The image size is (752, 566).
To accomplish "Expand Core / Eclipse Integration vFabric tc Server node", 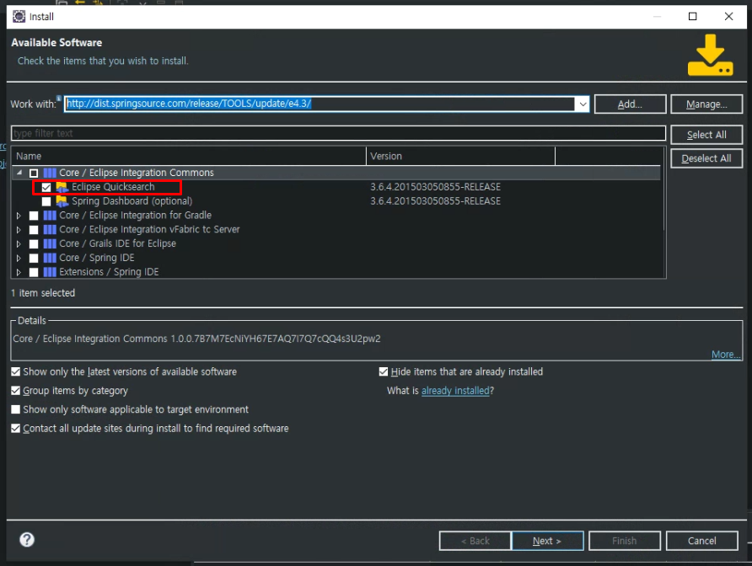I will coord(19,230).
